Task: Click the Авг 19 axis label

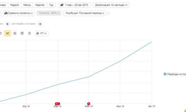Action: [x=152, y=106]
